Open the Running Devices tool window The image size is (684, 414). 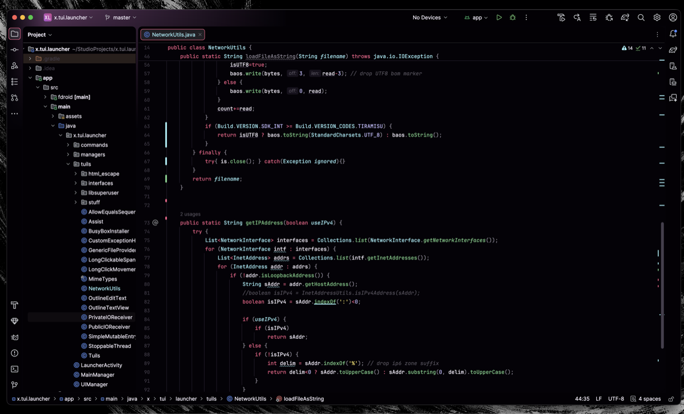pos(673,82)
